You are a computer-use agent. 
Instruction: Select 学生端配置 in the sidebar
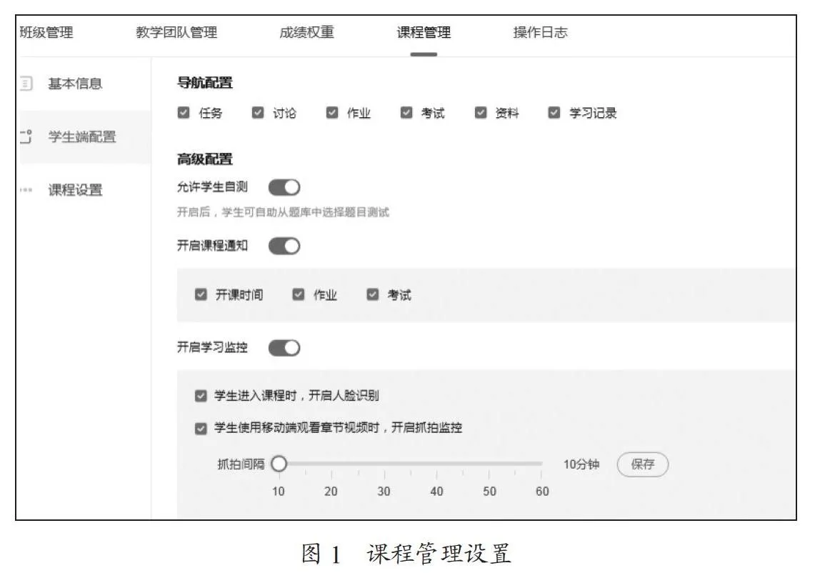click(x=82, y=136)
